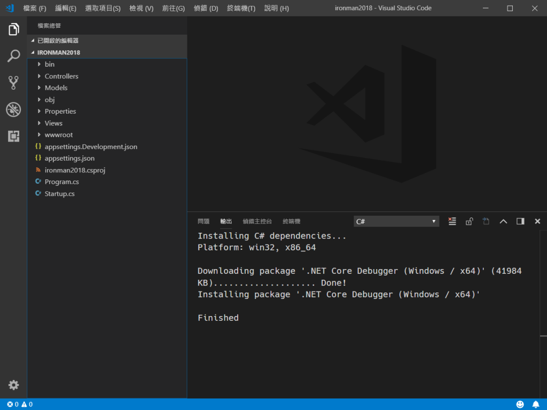Expand the Models folder
The height and width of the screenshot is (410, 547).
[x=107, y=88]
